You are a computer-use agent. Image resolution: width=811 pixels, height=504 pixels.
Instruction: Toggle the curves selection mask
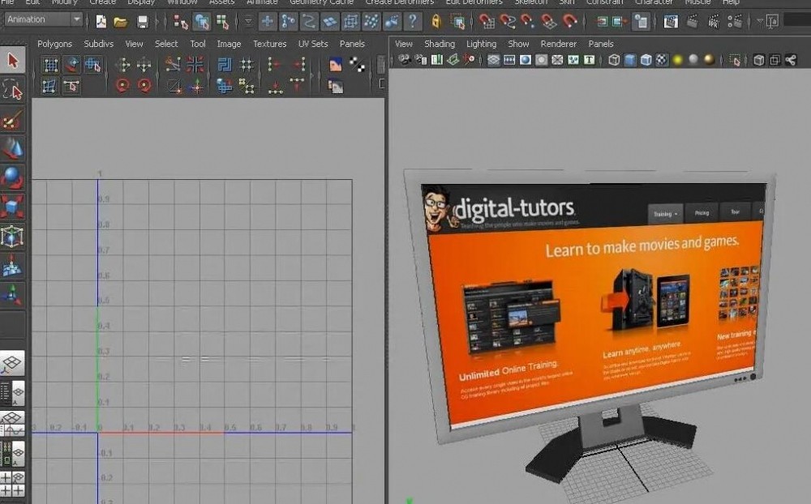[x=309, y=22]
